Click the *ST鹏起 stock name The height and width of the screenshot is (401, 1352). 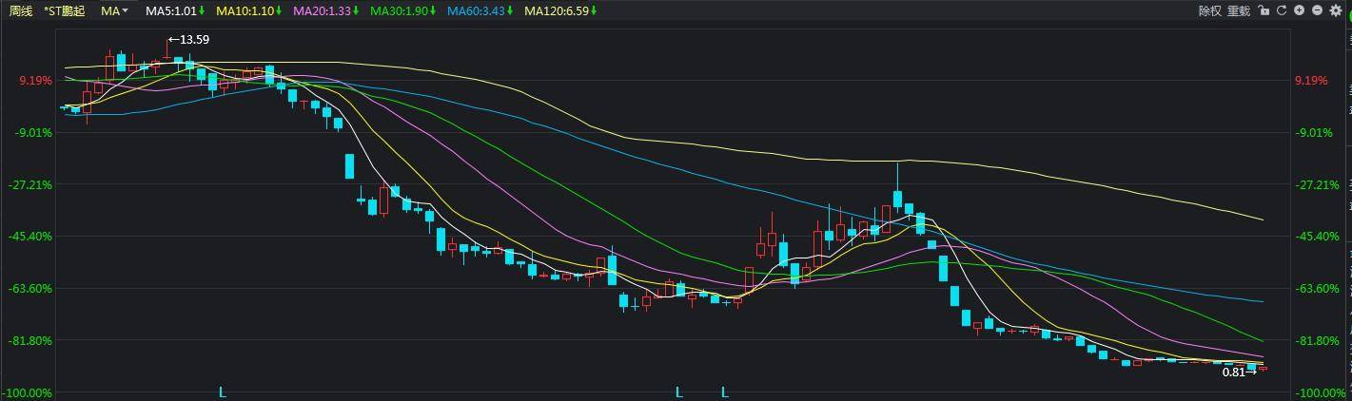65,11
